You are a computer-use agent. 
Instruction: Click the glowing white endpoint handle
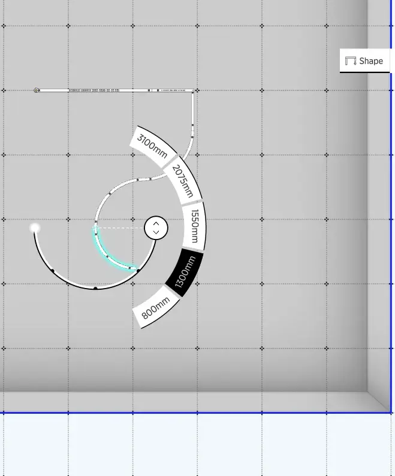(35, 228)
